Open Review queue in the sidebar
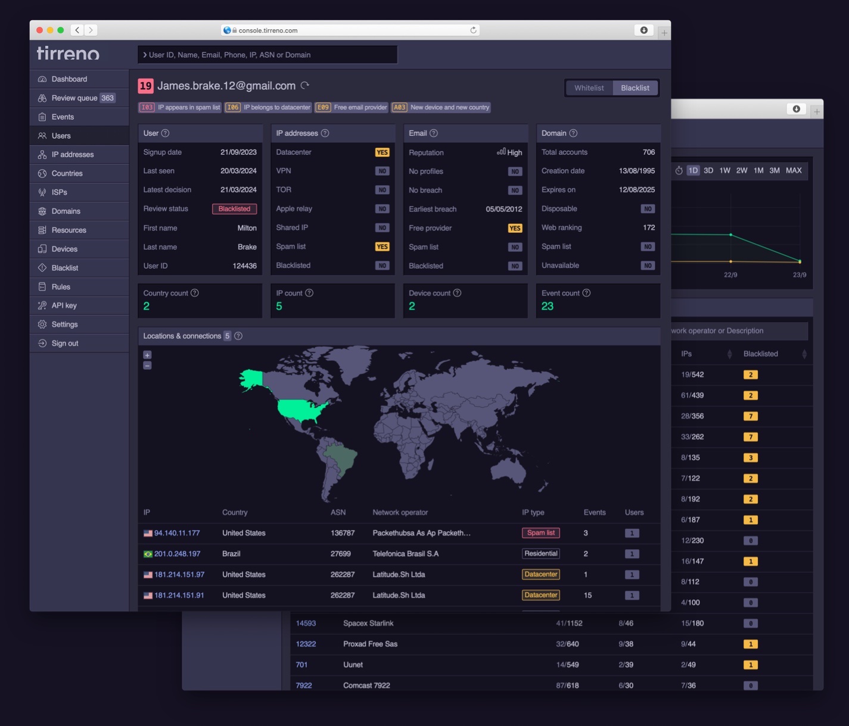The width and height of the screenshot is (849, 726). click(x=74, y=98)
